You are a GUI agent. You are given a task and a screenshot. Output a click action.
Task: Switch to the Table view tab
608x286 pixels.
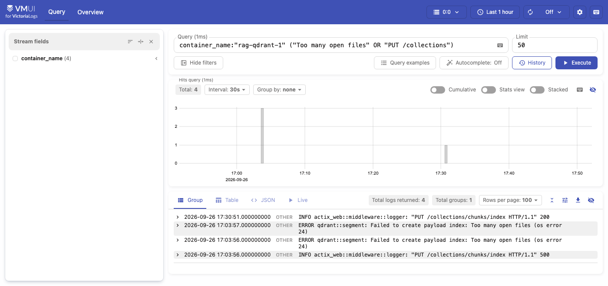227,200
